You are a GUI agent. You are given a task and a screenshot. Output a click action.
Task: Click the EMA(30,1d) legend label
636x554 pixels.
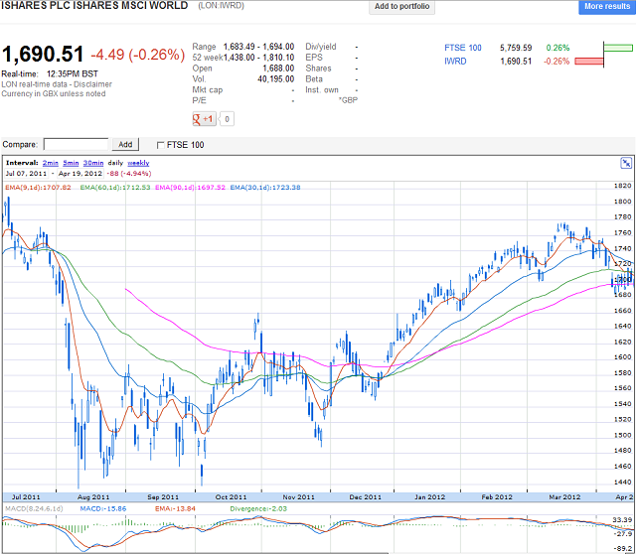[x=265, y=188]
